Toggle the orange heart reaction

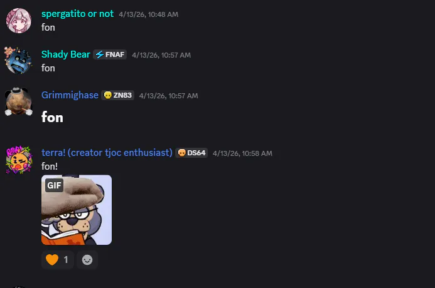(57, 260)
